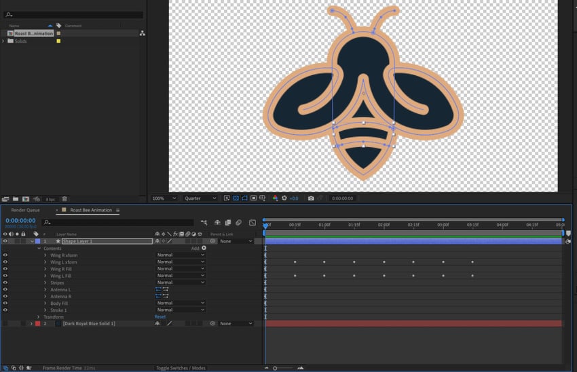Expand the Wing L Fill group

45,276
